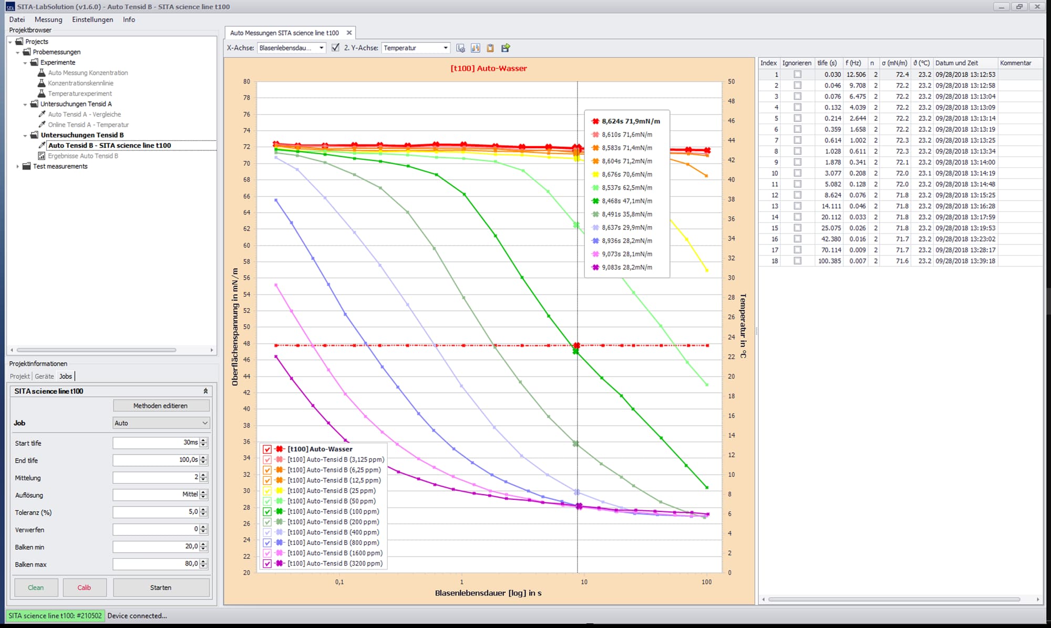The height and width of the screenshot is (628, 1051).
Task: Open the chart settings icon in toolbar
Action: click(x=461, y=48)
